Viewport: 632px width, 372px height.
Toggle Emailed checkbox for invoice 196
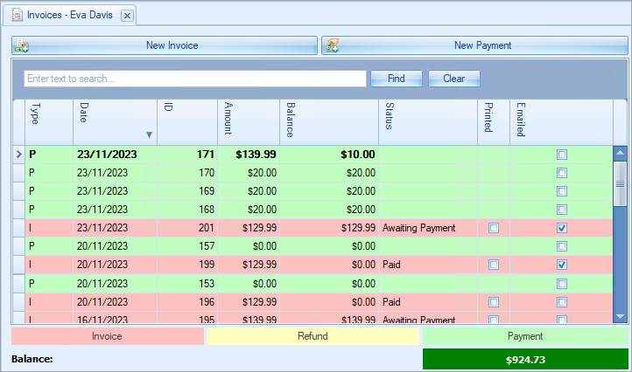click(x=562, y=302)
